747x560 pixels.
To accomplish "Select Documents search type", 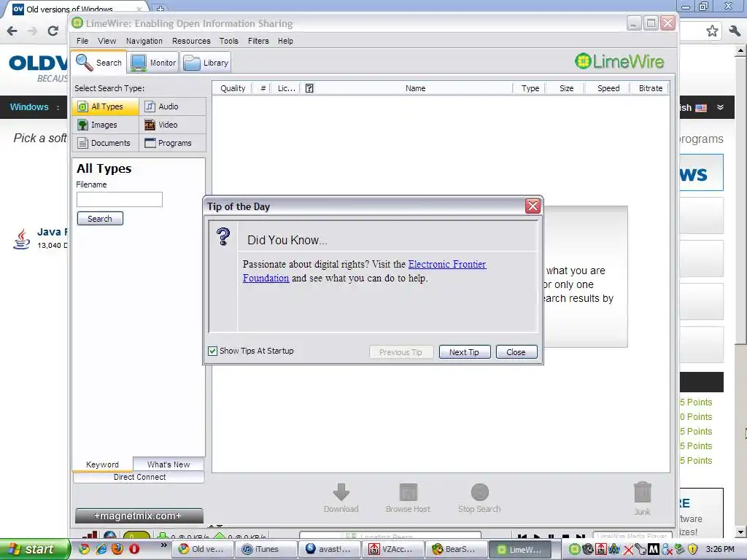I will 105,143.
